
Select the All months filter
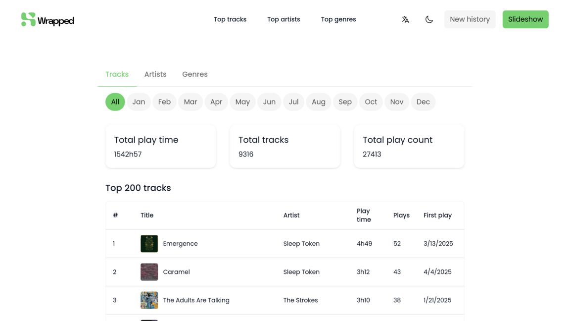[115, 102]
